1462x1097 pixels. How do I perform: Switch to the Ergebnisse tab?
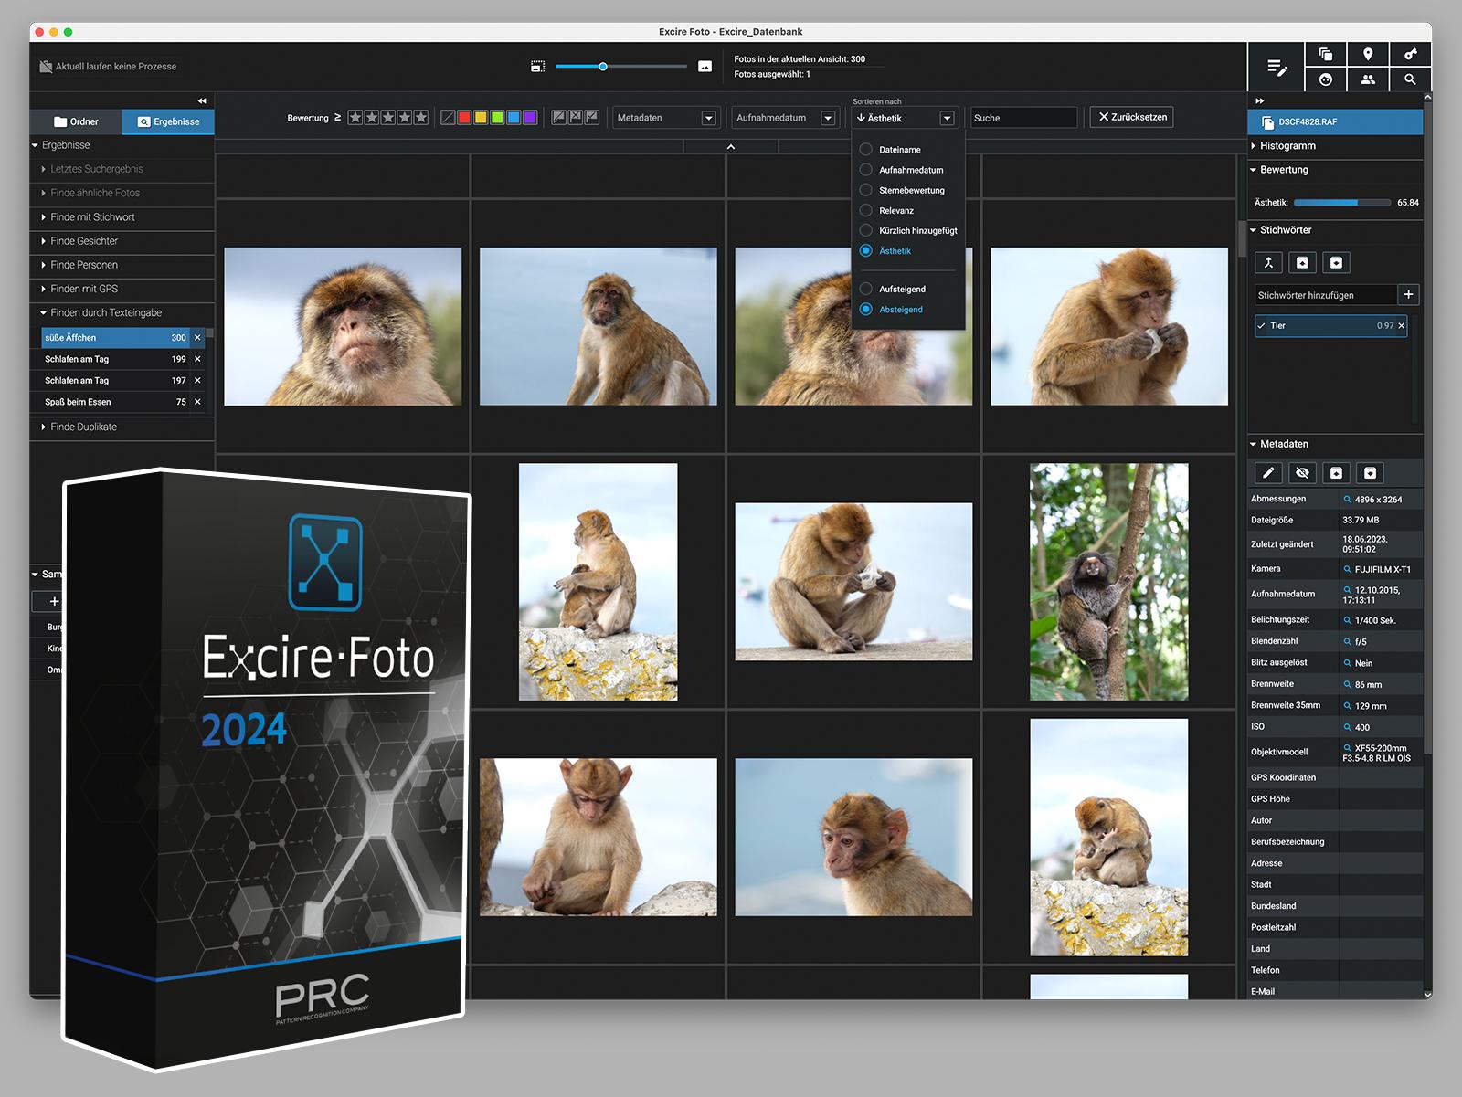tap(168, 121)
